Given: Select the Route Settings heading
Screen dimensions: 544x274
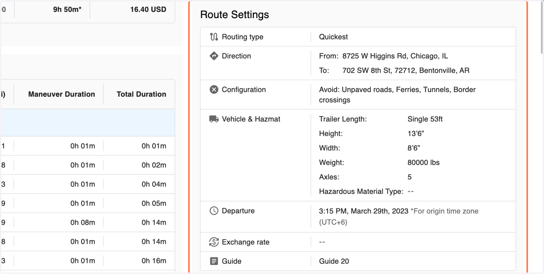Looking at the screenshot, I should pyautogui.click(x=234, y=14).
